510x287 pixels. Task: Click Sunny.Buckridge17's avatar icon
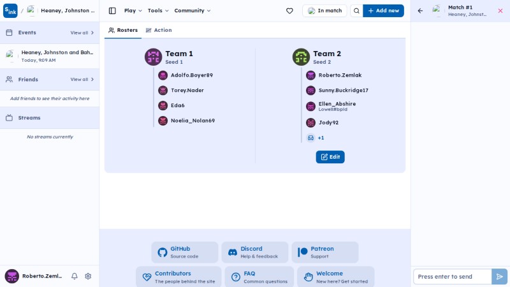pos(310,90)
